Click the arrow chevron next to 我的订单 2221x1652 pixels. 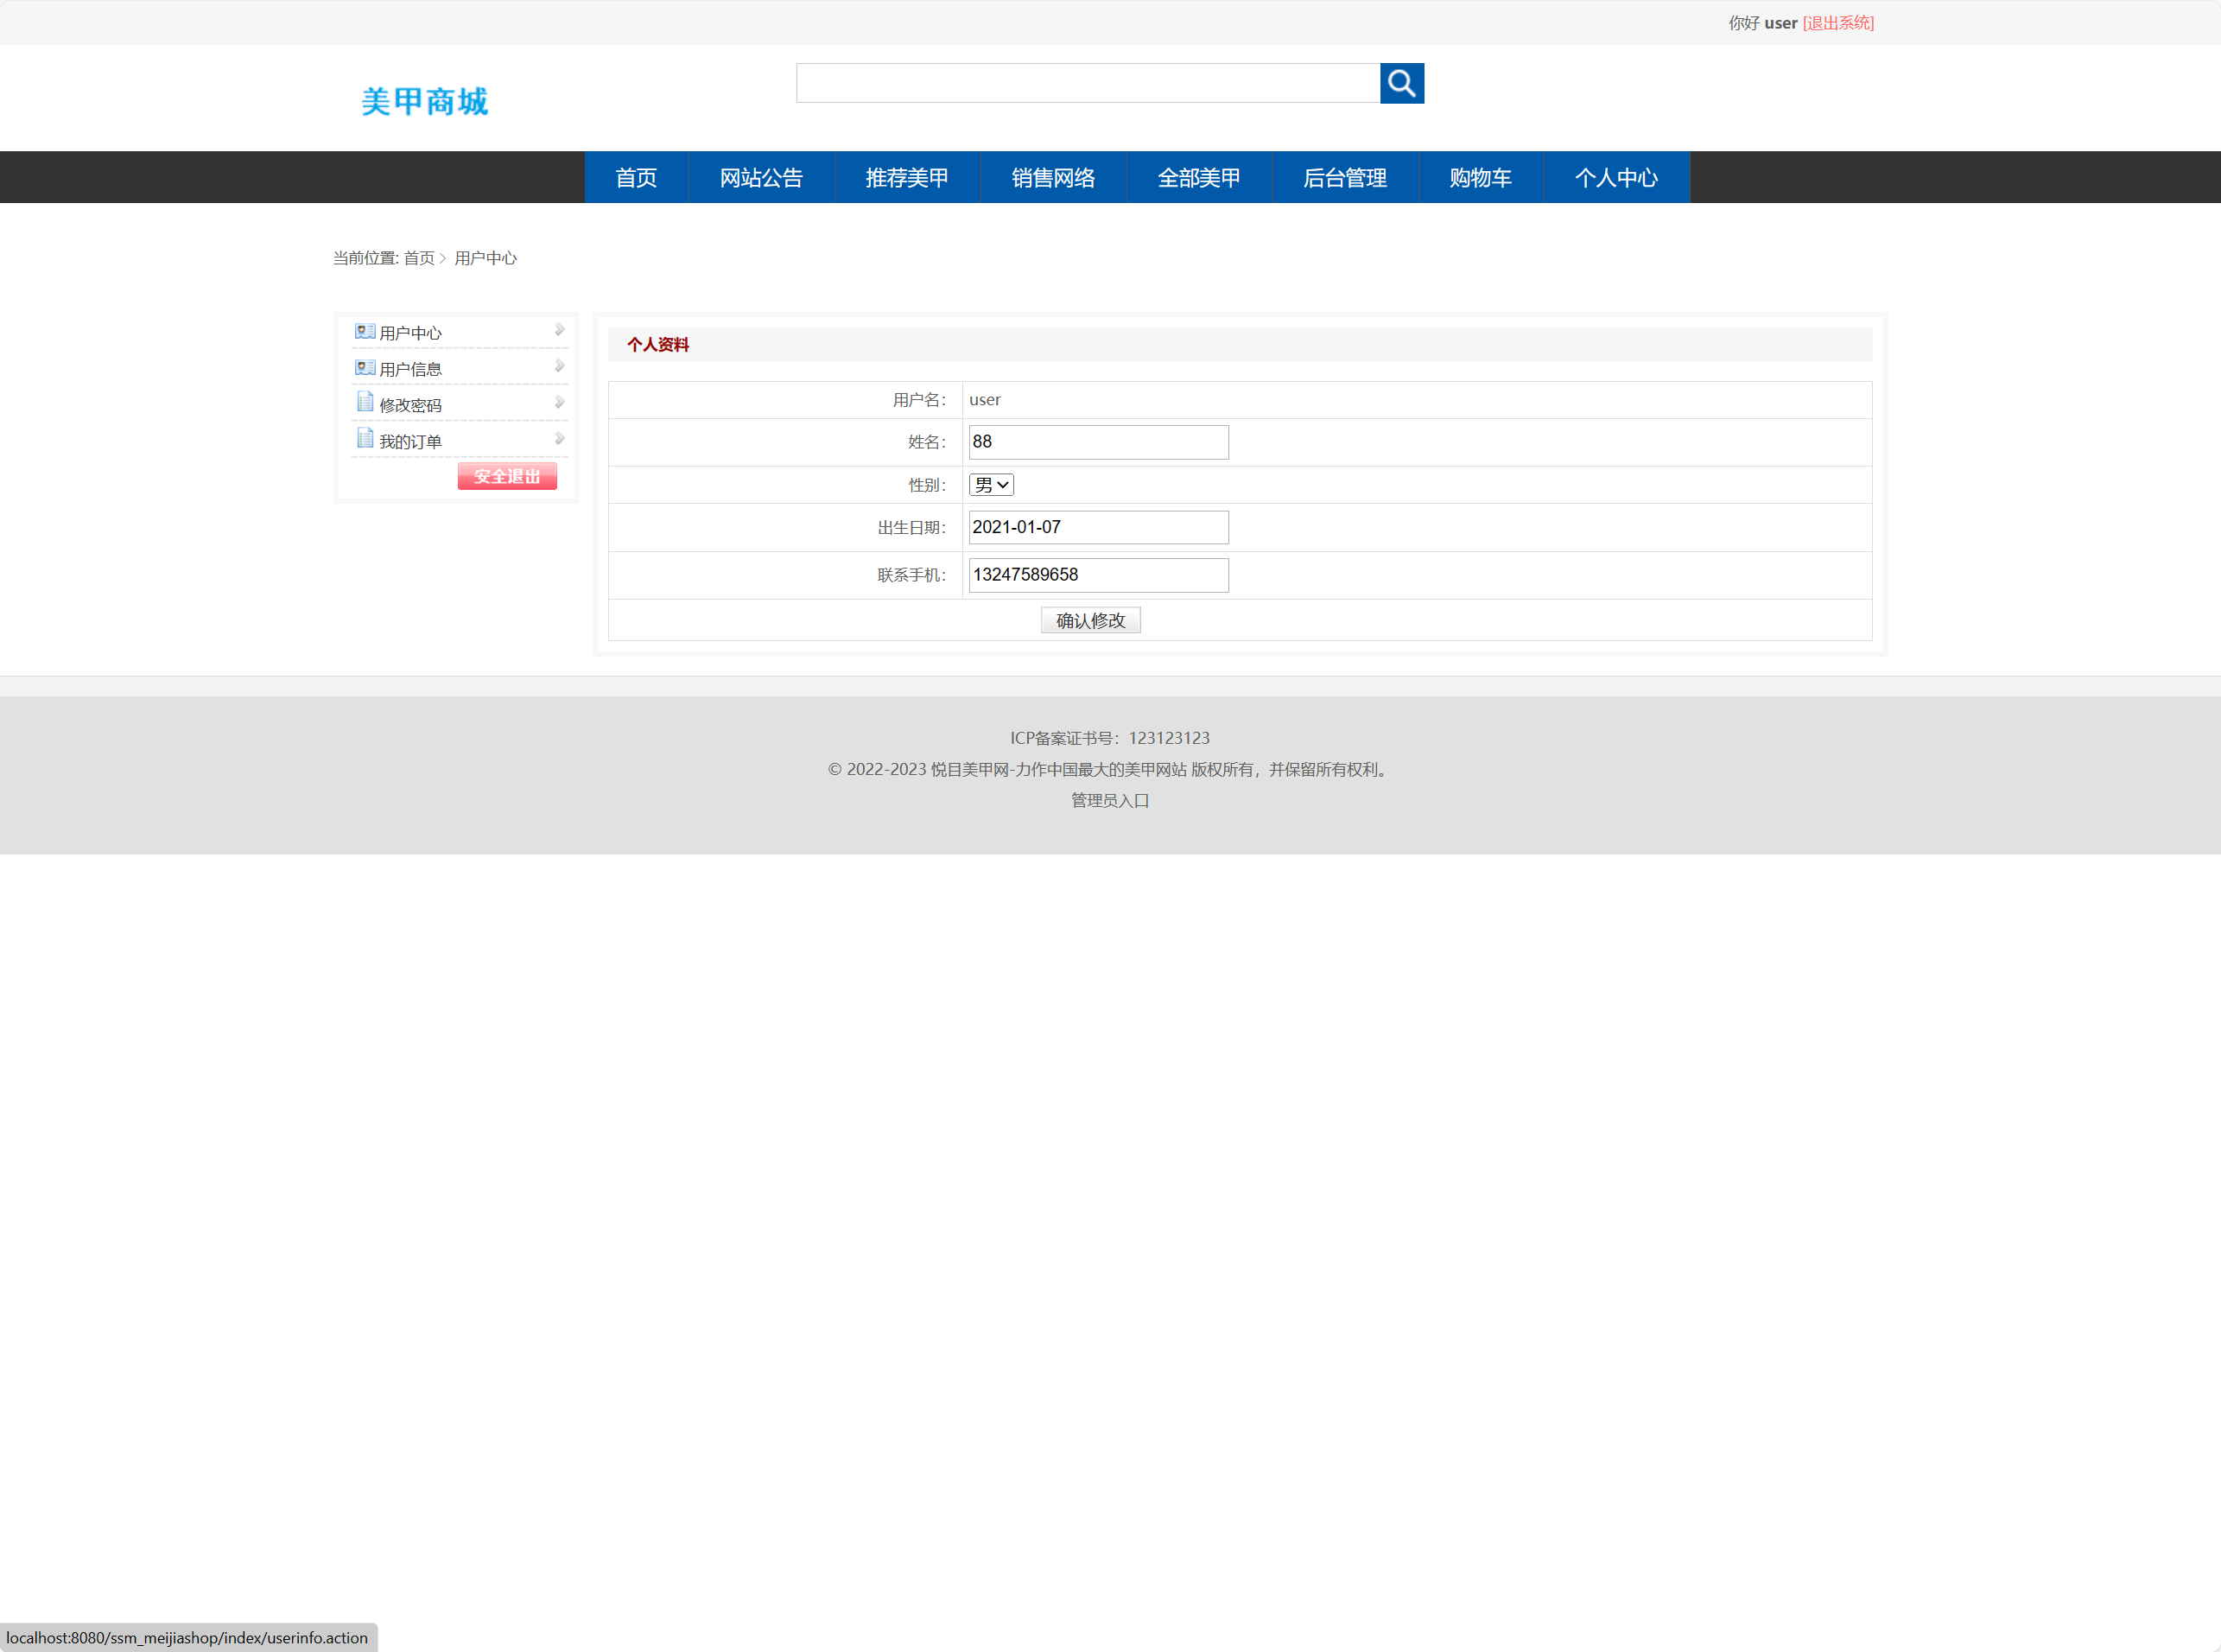click(x=559, y=437)
